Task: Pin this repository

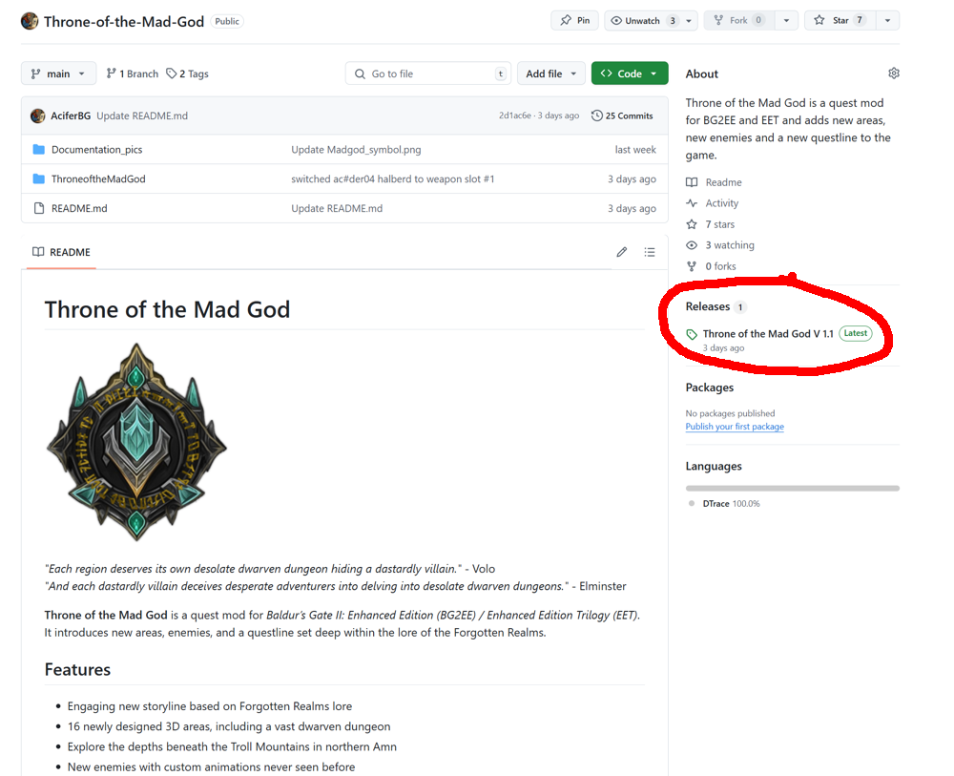Action: click(574, 20)
